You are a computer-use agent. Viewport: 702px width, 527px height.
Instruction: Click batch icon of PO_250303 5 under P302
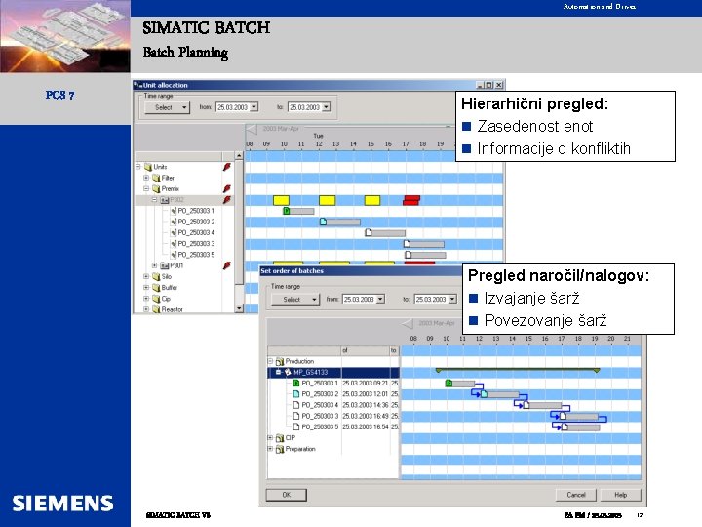click(x=174, y=255)
